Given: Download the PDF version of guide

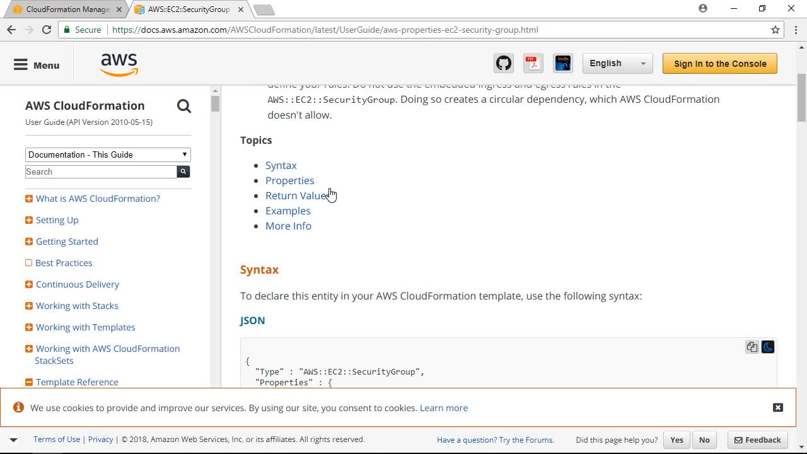Looking at the screenshot, I should 533,63.
